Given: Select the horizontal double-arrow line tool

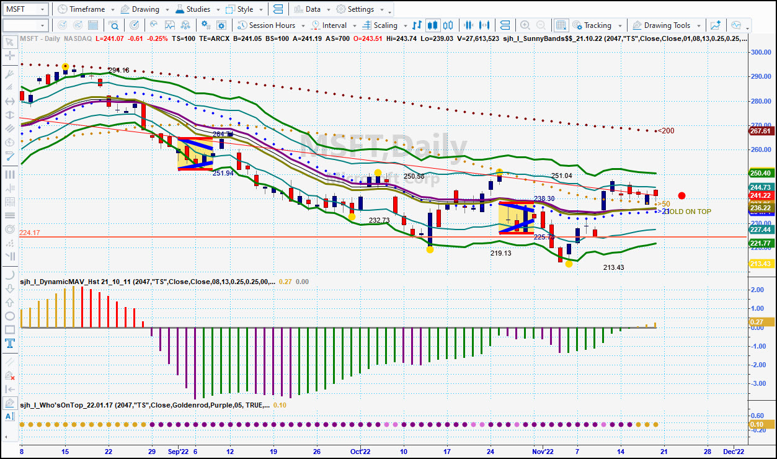Looking at the screenshot, I should click(9, 101).
